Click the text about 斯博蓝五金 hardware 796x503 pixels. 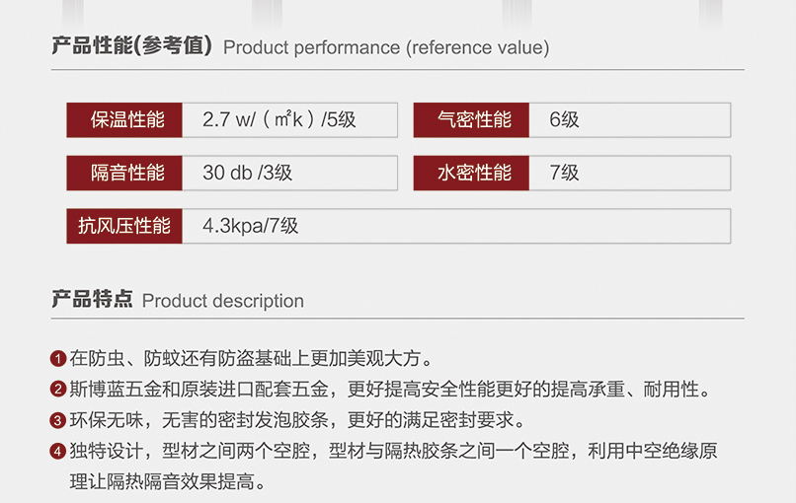click(x=390, y=390)
